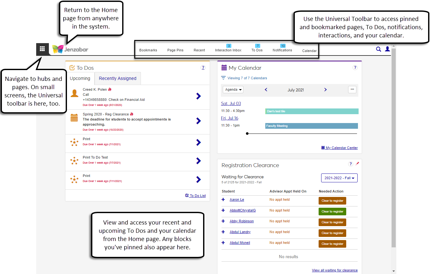430x274 pixels.
Task: Open Calendar in the toolbar
Action: coord(309,51)
